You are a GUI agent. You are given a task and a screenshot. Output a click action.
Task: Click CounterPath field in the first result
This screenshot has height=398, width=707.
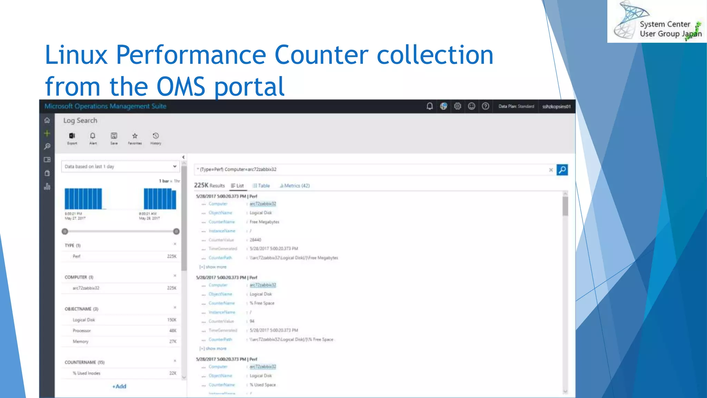(x=221, y=258)
